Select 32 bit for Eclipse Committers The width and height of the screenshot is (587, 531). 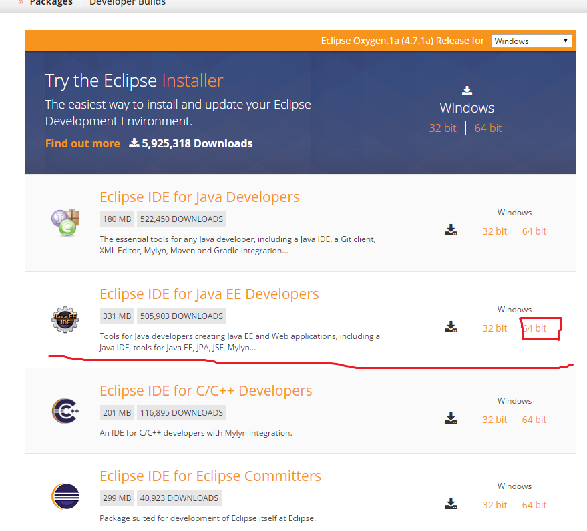coord(495,505)
